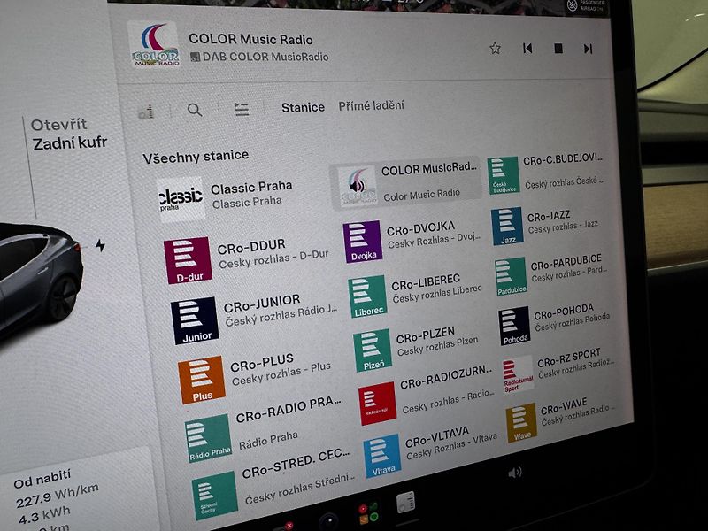Switch to the Stanice tab
This screenshot has height=531, width=708.
click(303, 107)
